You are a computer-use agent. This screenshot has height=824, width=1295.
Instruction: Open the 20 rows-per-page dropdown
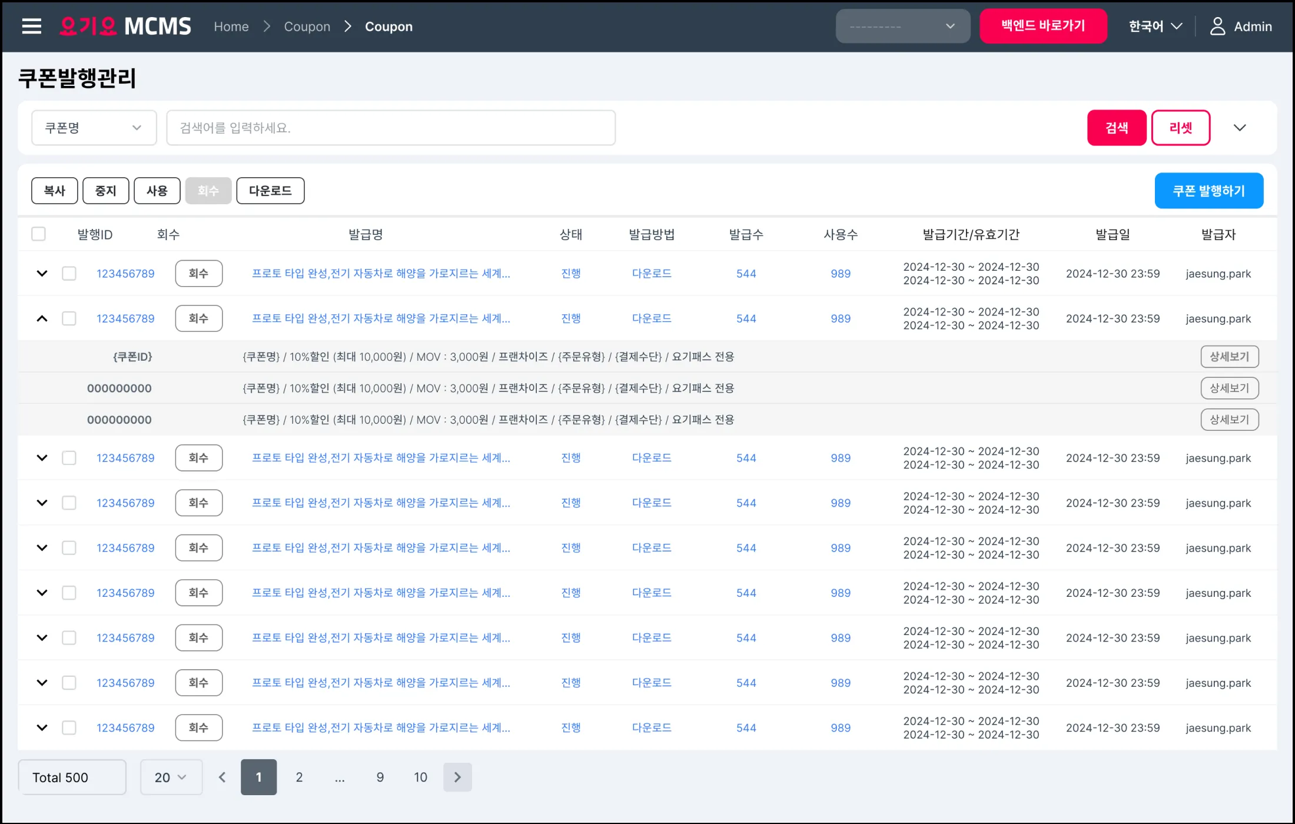(171, 777)
